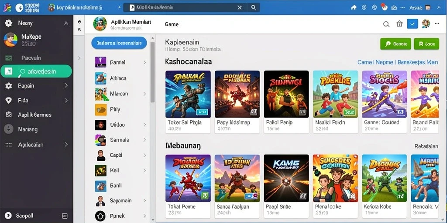
Task: Click the gear icon next to Neony
Action: pyautogui.click(x=9, y=23)
